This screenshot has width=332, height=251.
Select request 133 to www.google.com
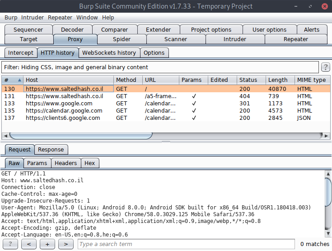166,104
